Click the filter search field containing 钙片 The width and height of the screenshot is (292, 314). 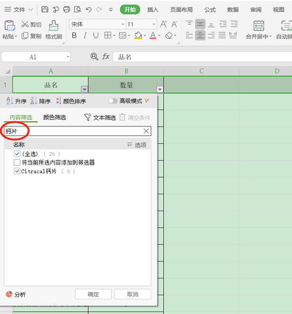coord(77,131)
